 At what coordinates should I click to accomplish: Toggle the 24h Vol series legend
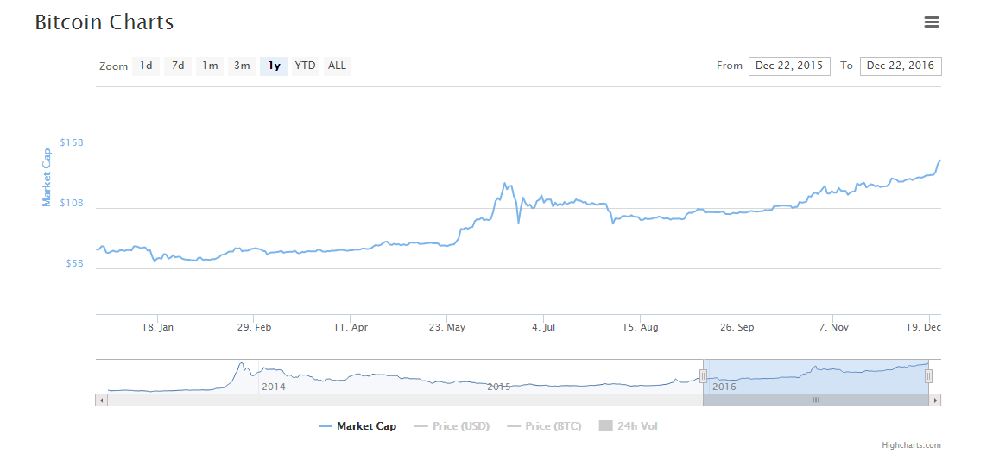pos(629,426)
